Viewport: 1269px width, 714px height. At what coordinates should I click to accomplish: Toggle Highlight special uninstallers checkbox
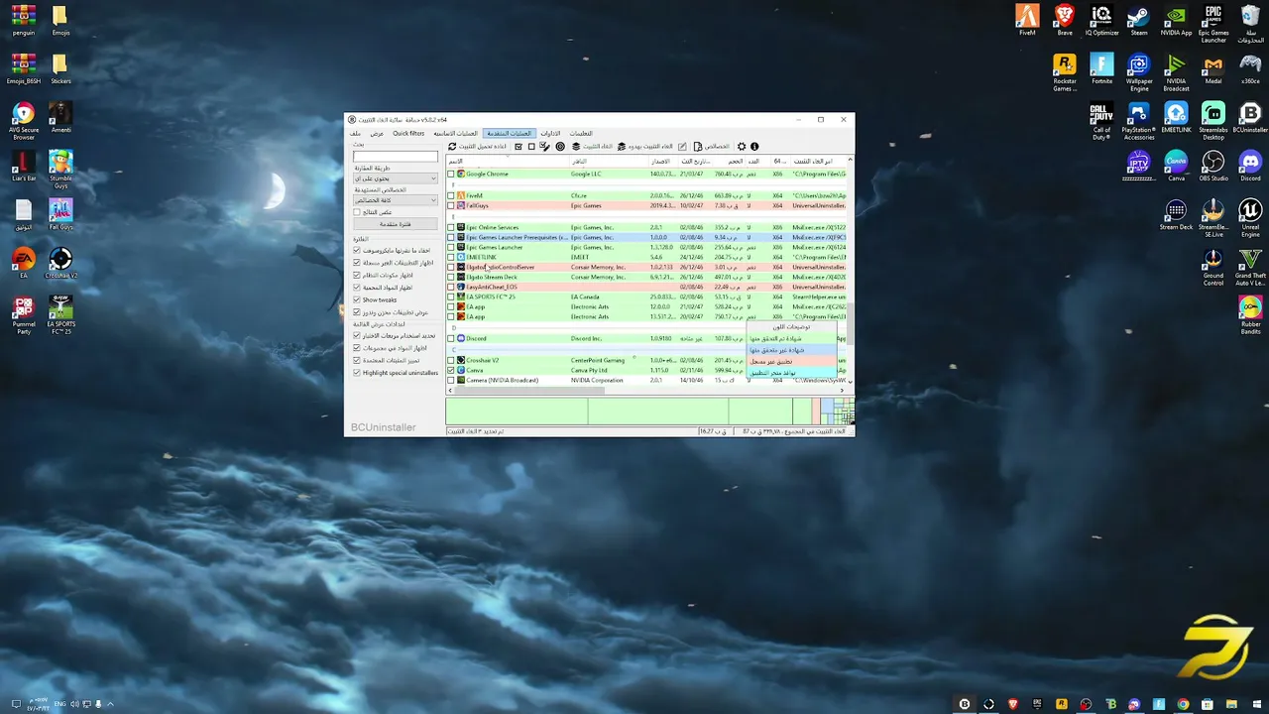(357, 373)
